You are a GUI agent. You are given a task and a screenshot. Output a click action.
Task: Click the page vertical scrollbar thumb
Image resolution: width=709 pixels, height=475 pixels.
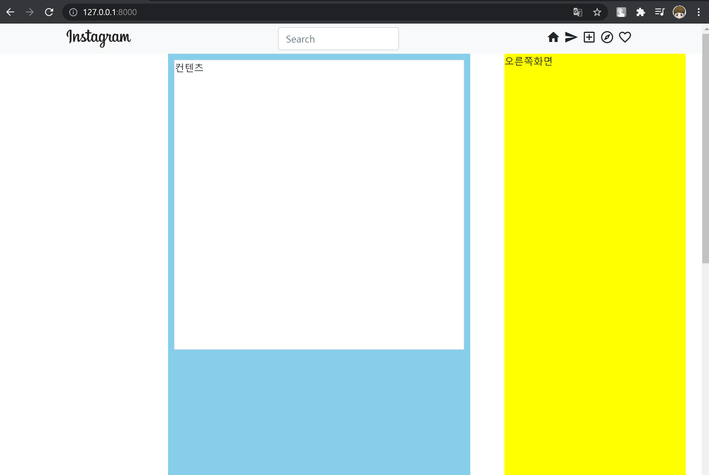(x=705, y=149)
